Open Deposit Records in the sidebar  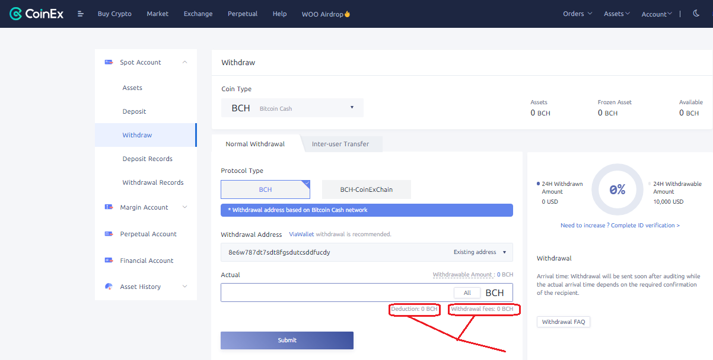[148, 159]
